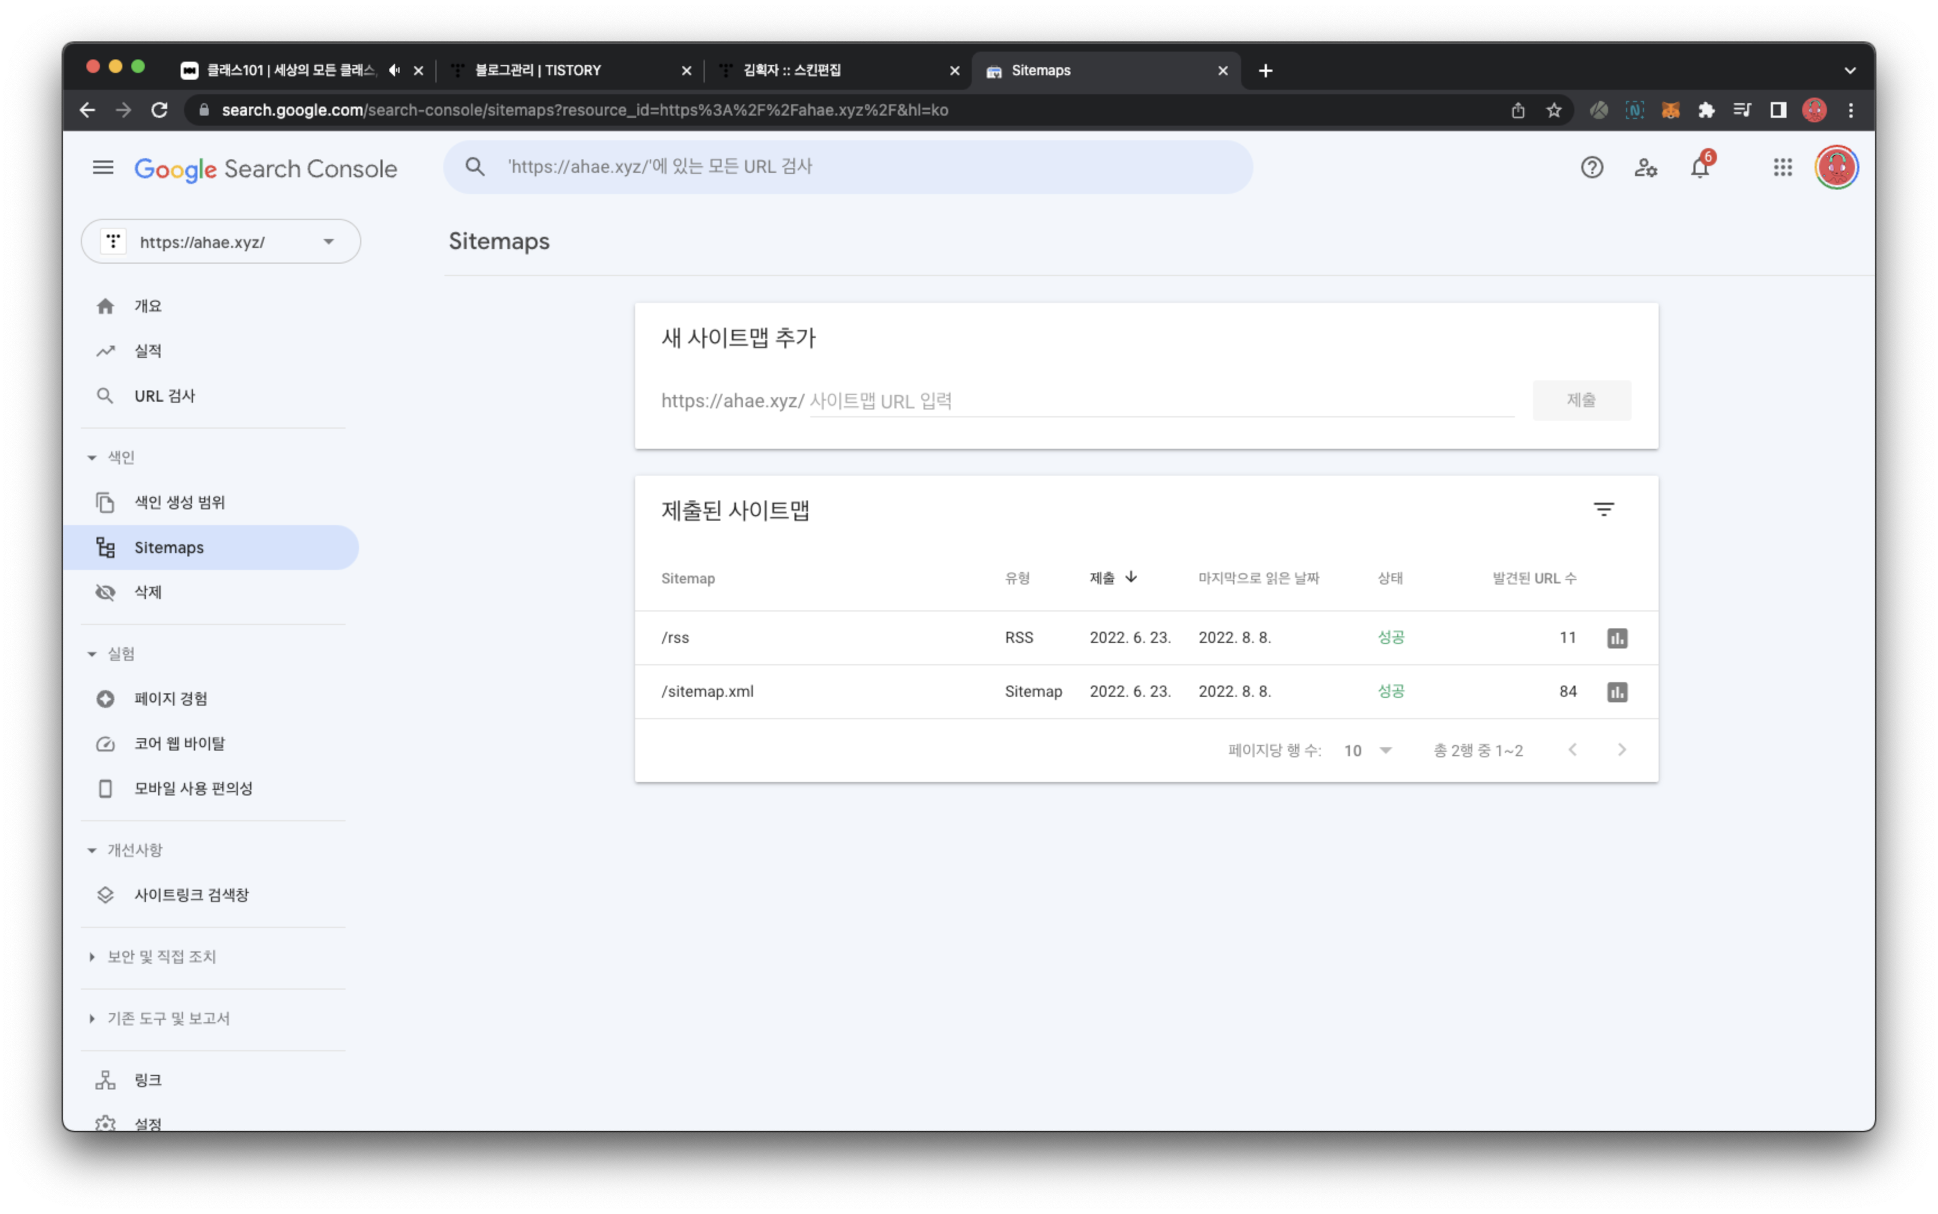Open 색인 생성 범위 in sidebar
The width and height of the screenshot is (1938, 1214).
(x=179, y=502)
